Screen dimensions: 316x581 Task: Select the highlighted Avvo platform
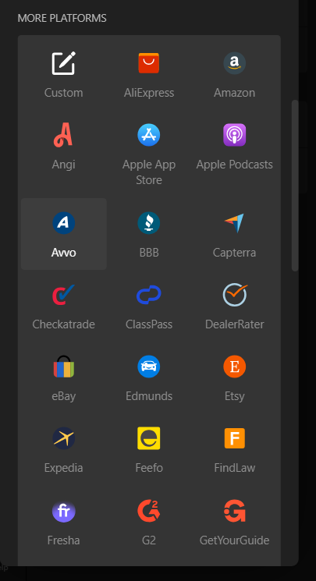pos(63,234)
